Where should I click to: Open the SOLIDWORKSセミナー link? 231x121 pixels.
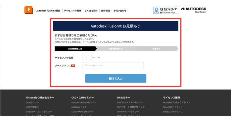click(82, 112)
